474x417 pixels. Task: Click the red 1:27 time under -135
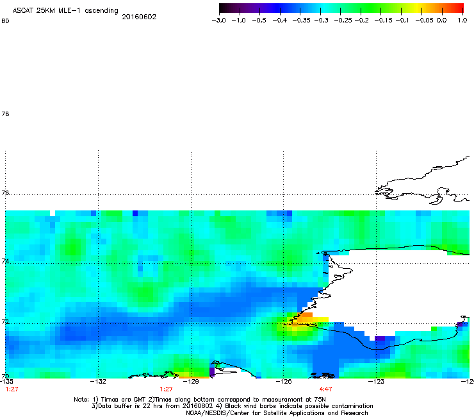(x=12, y=389)
